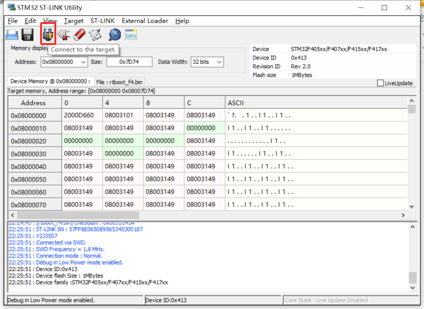Open Program & Verify tool
Screen dimensions: 424x309
pyautogui.click(x=94, y=34)
